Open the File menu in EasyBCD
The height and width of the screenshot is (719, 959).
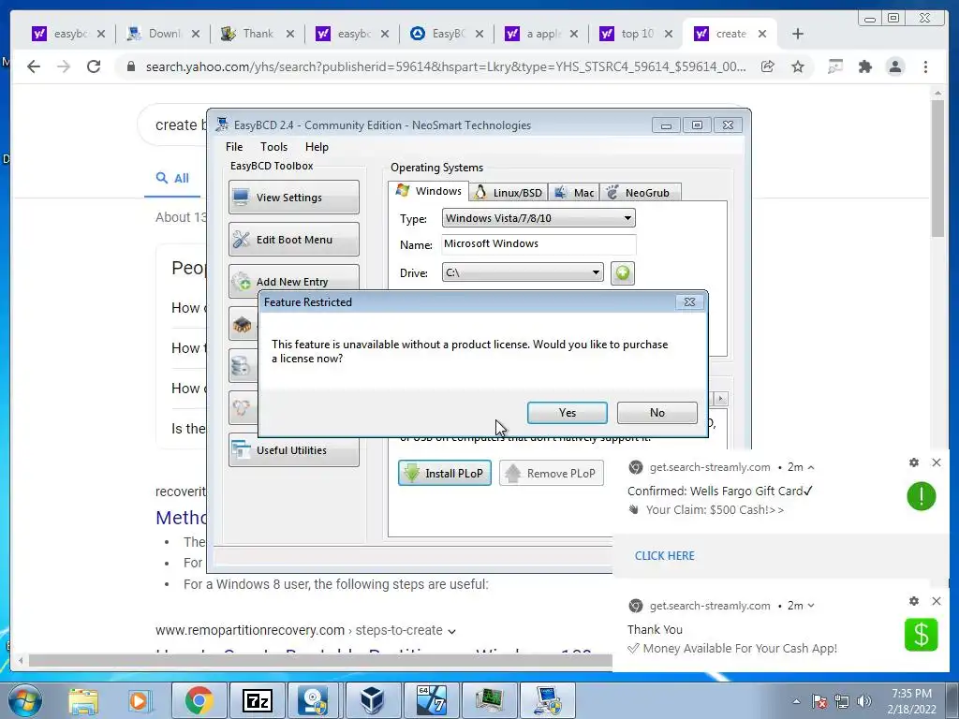tap(233, 147)
